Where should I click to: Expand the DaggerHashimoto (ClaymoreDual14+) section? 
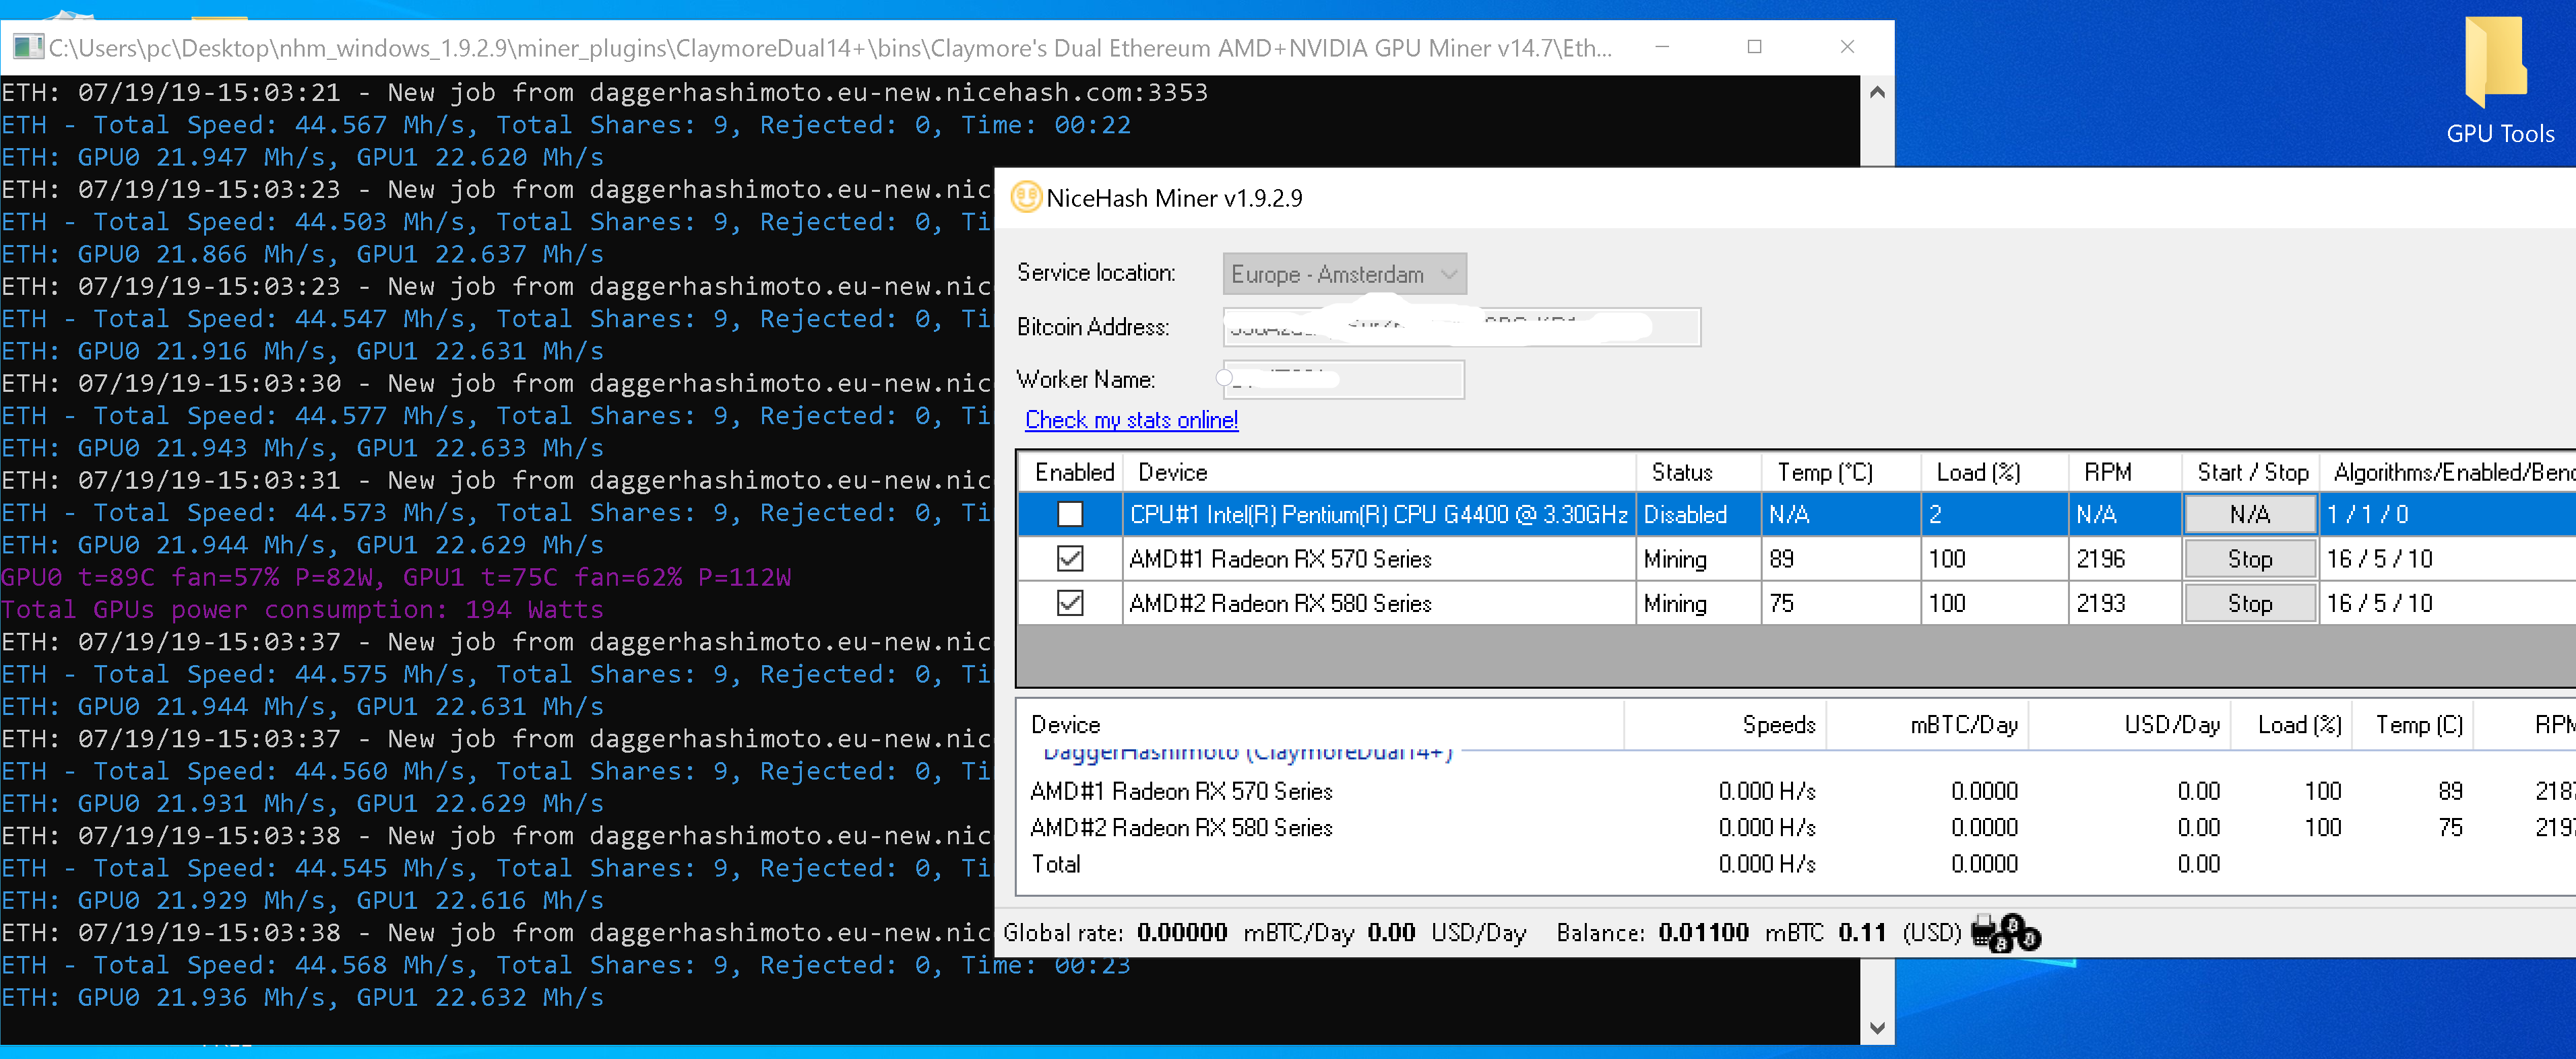pos(1246,751)
